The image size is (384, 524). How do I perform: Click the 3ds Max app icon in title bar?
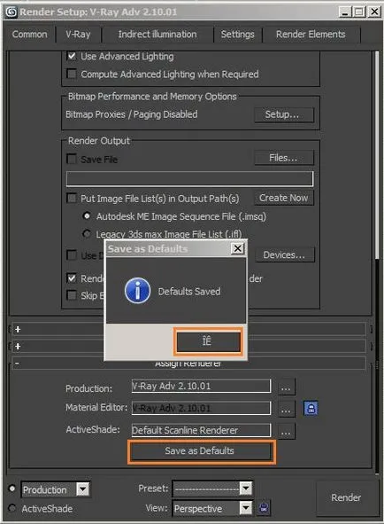11,12
